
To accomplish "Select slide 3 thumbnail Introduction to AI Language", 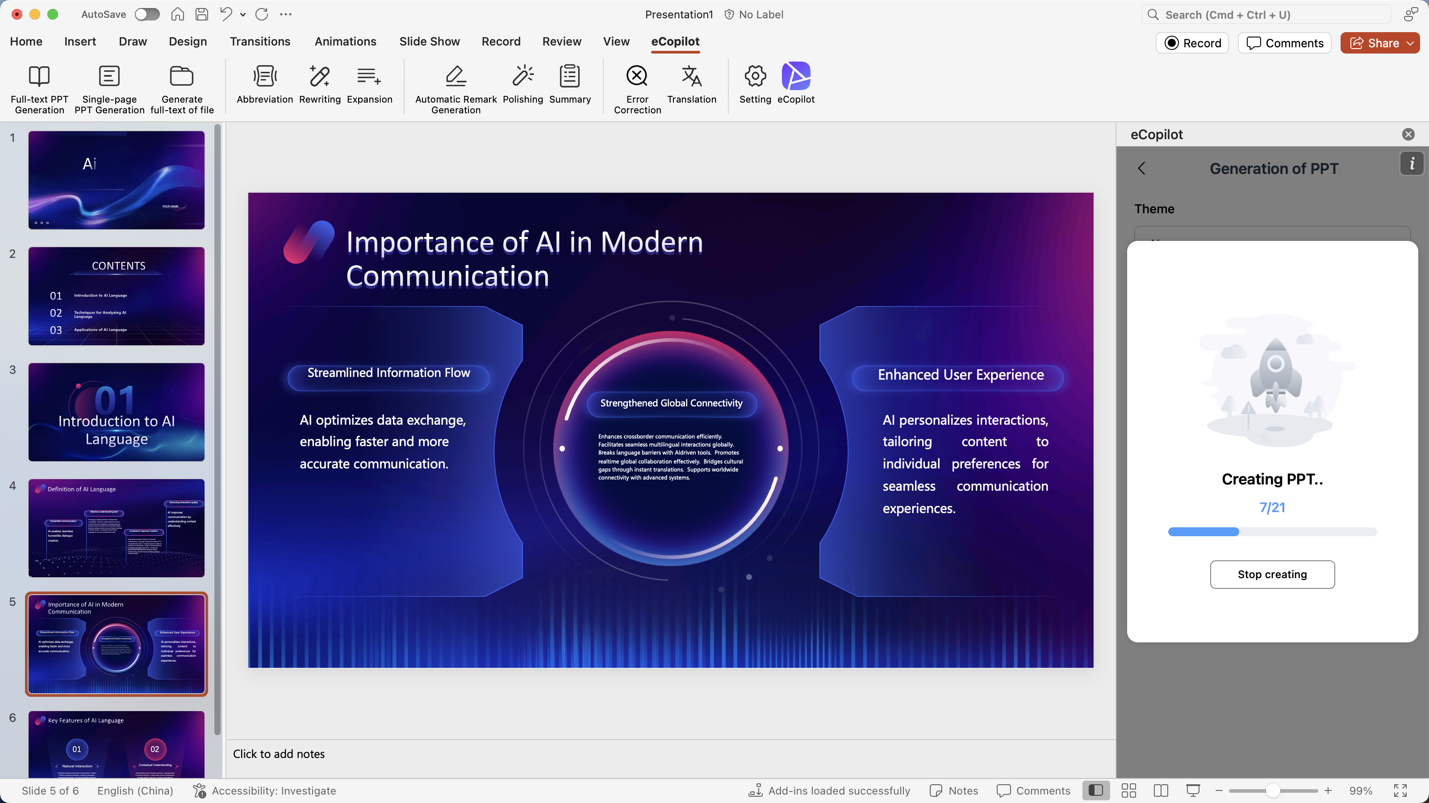I will (x=117, y=412).
